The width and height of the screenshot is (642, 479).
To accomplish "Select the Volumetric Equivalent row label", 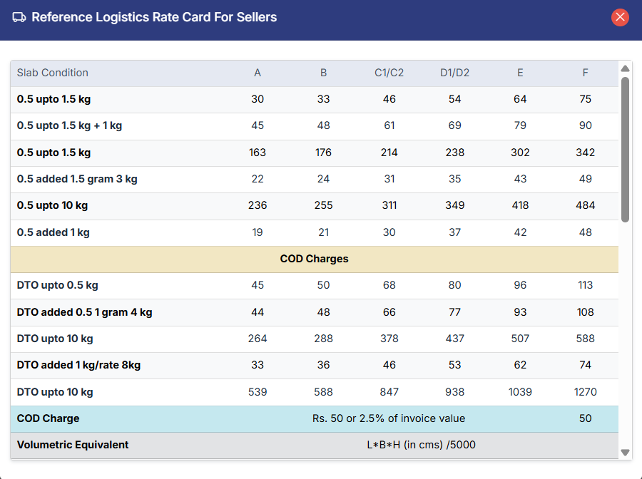I will [x=73, y=445].
